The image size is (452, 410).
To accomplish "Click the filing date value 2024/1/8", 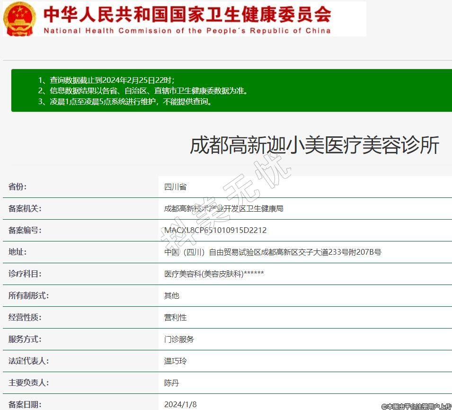I will point(180,404).
